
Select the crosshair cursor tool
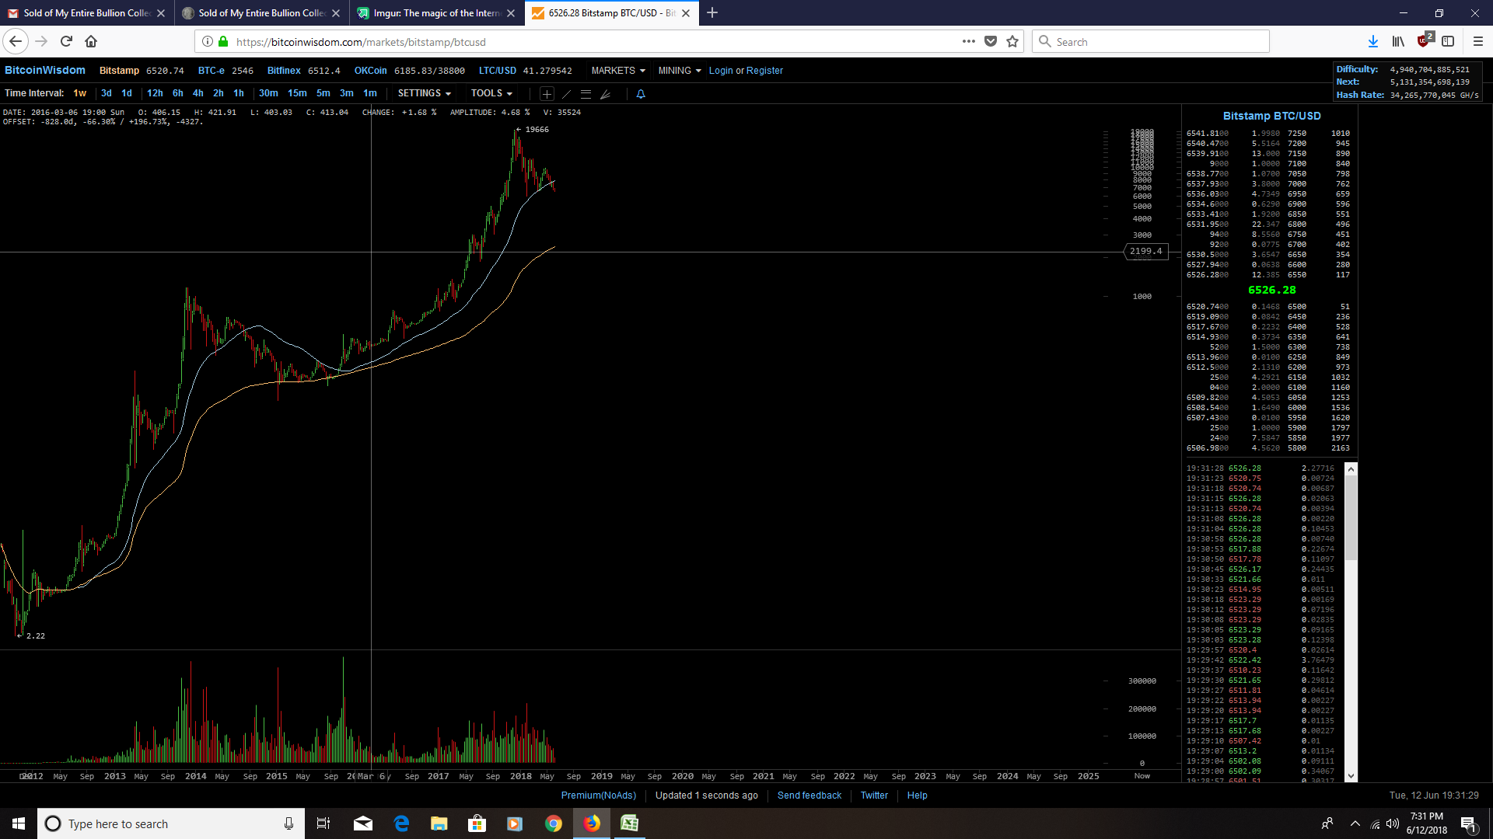pyautogui.click(x=547, y=94)
